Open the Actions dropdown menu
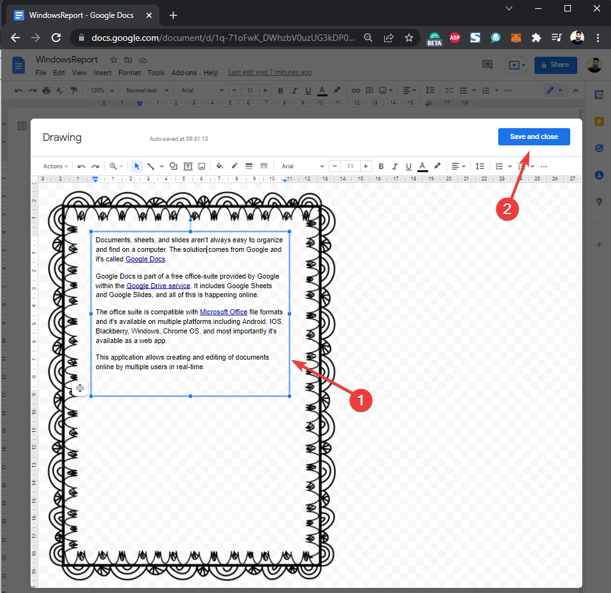The image size is (611, 593). coord(55,166)
